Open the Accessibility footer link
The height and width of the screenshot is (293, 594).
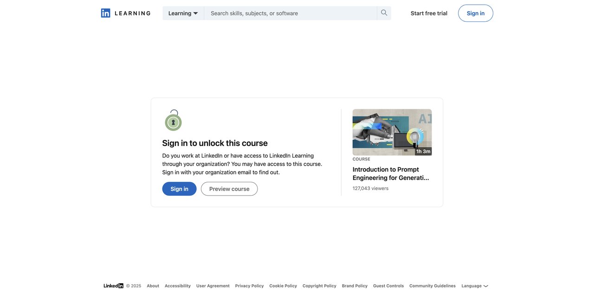coord(177,286)
